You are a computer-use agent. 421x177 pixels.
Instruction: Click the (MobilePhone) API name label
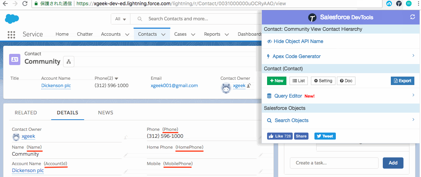[178, 164]
